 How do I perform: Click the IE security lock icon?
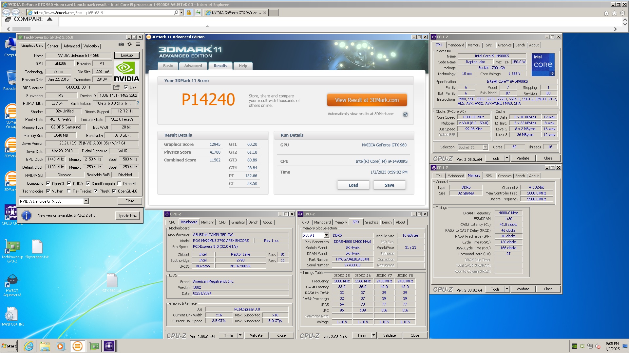pos(189,12)
